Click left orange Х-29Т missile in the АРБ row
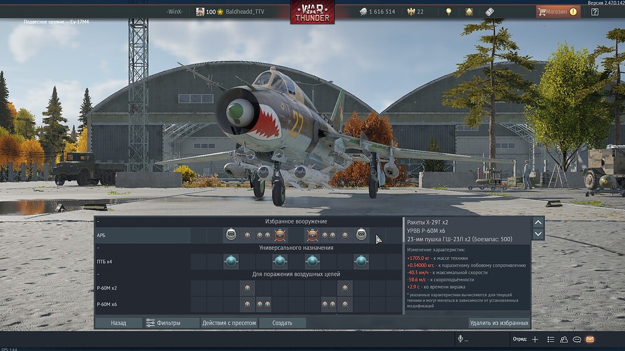The width and height of the screenshot is (625, 351). (280, 235)
